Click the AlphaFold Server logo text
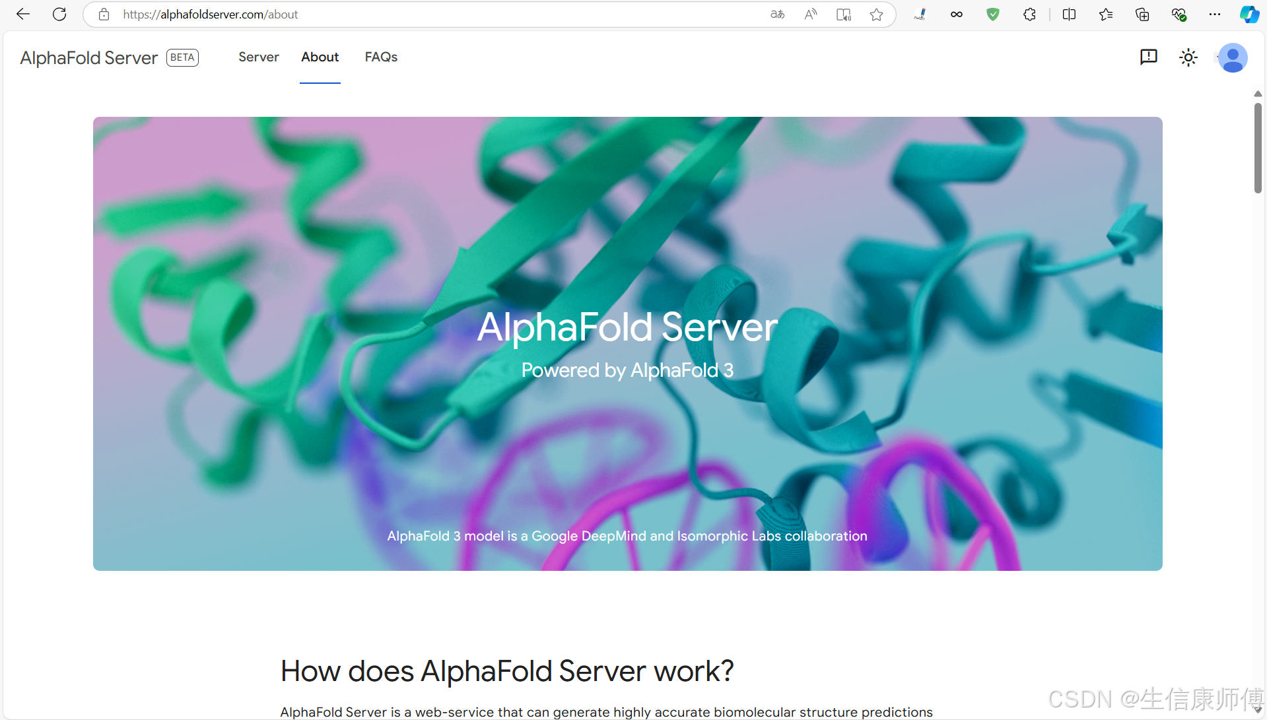The width and height of the screenshot is (1267, 720). 89,58
